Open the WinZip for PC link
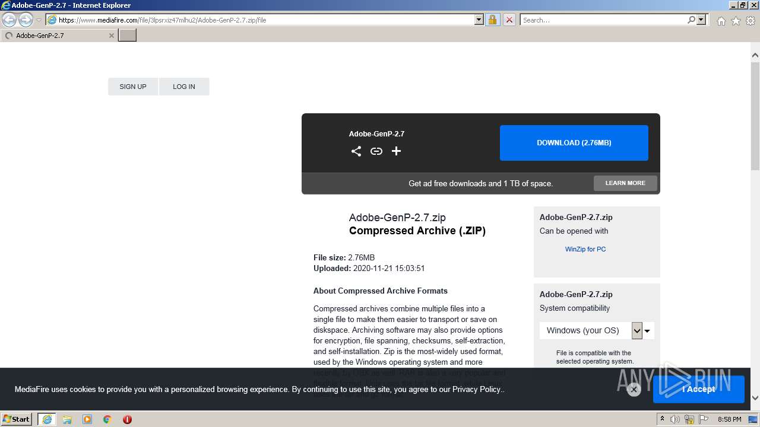This screenshot has height=427, width=760. (x=585, y=249)
